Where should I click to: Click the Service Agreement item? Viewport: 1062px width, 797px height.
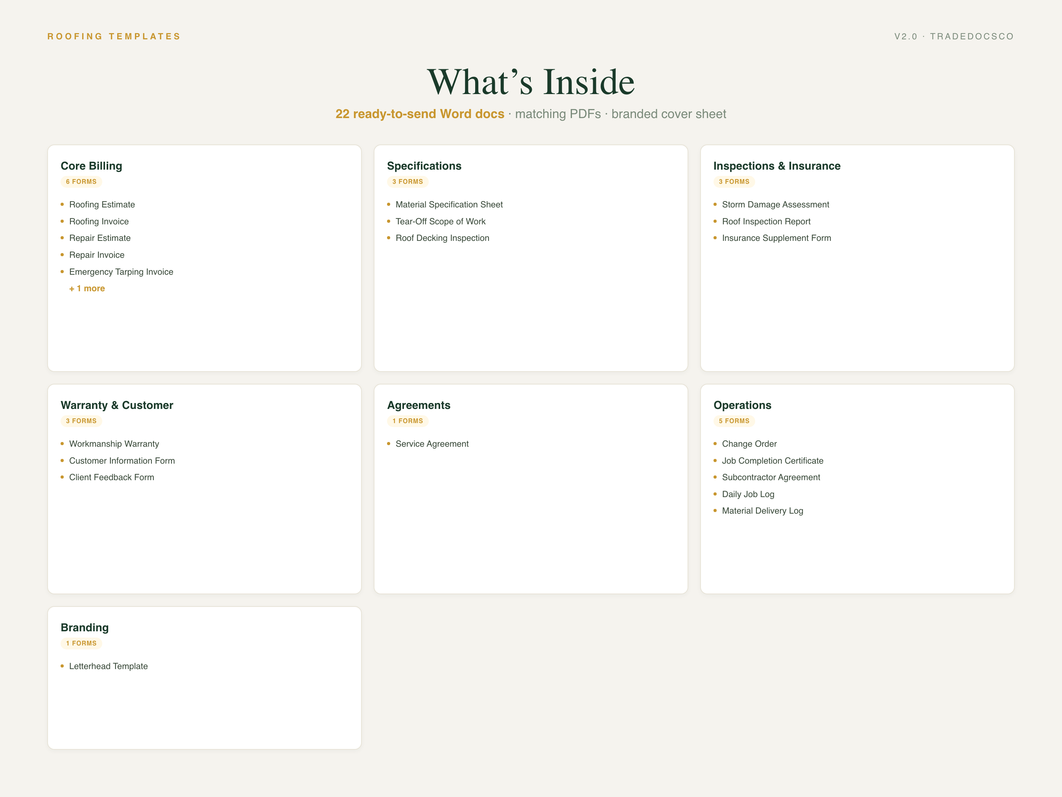tap(432, 444)
